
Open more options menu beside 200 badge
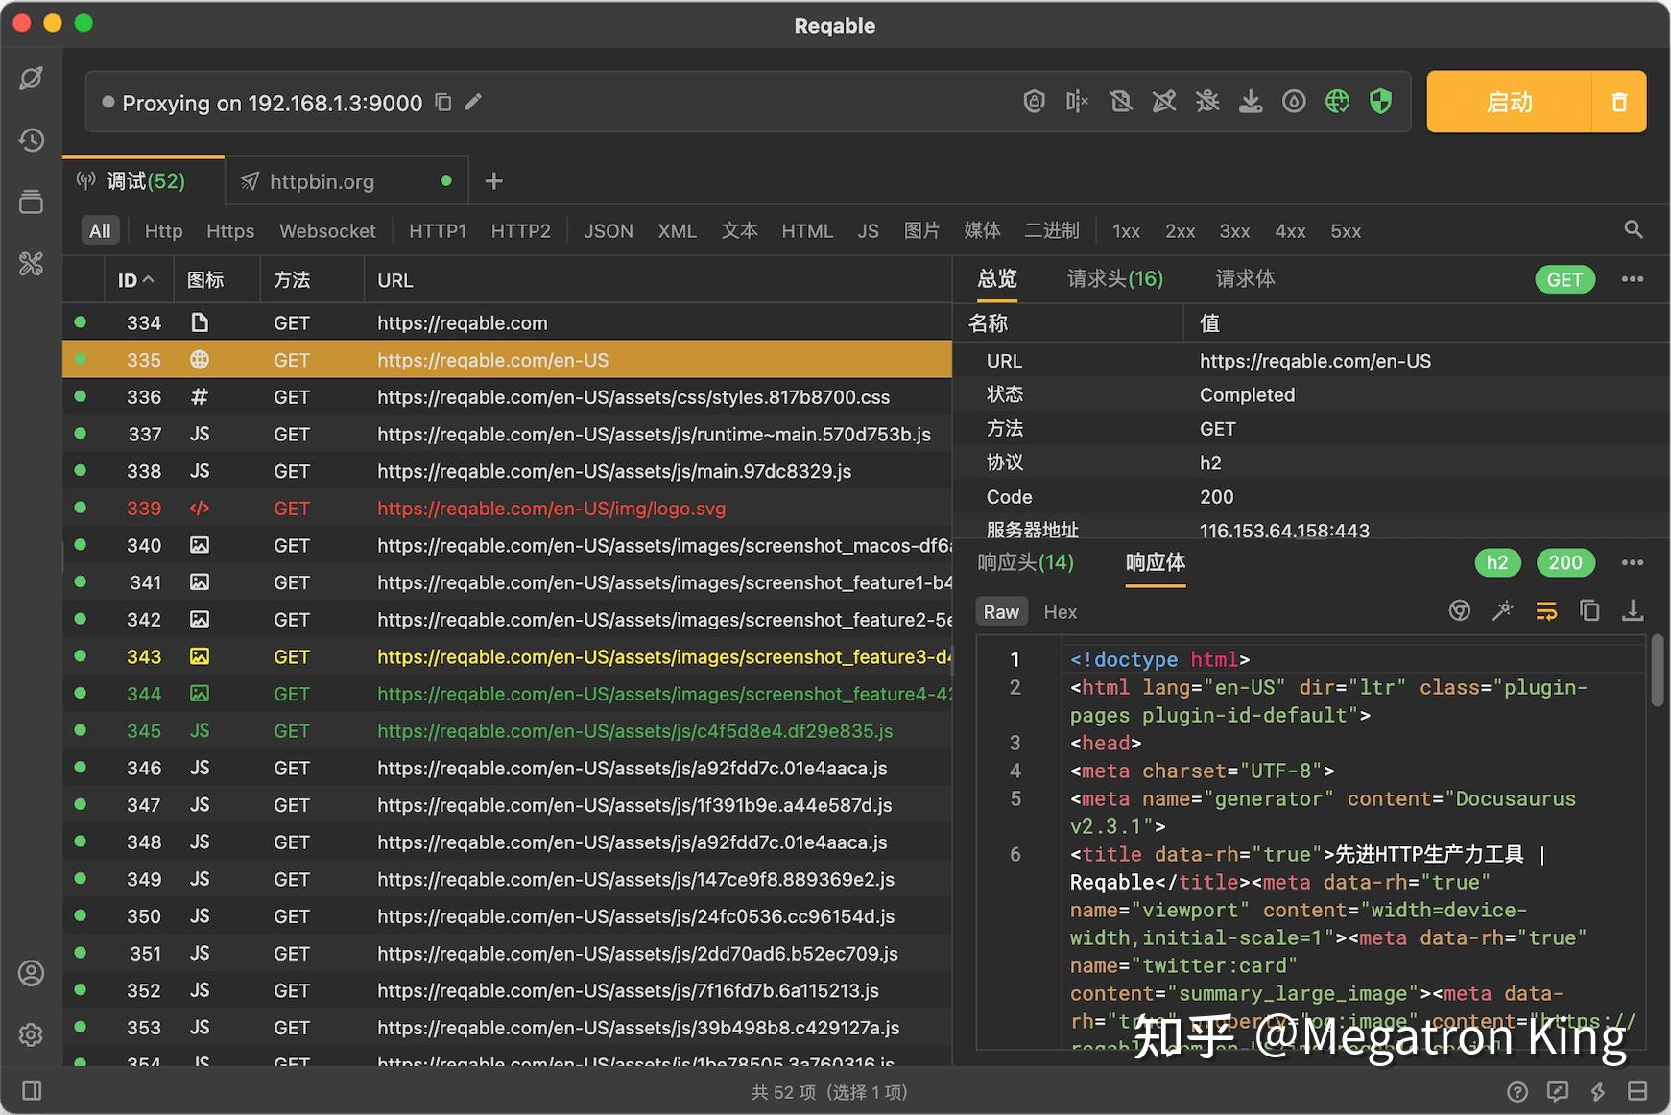1633,562
